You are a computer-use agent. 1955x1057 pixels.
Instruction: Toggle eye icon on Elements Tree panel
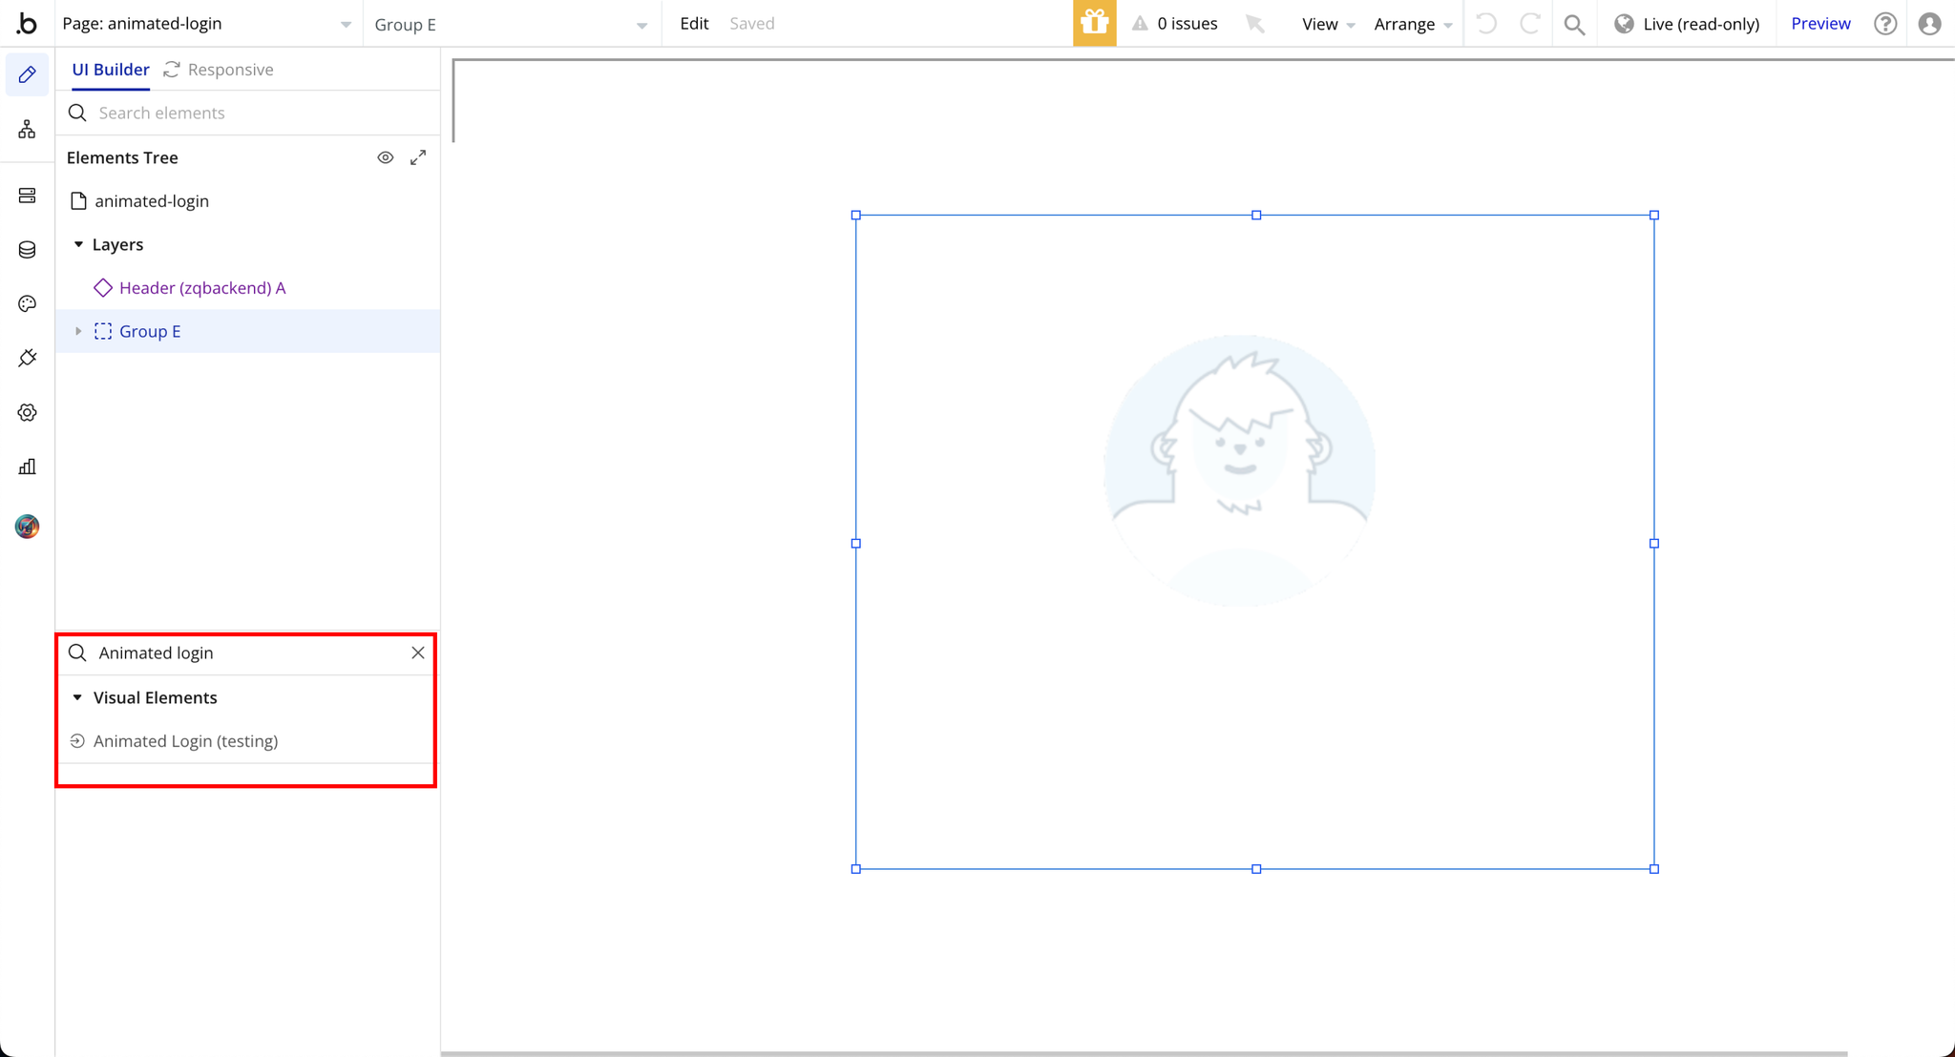(x=386, y=157)
